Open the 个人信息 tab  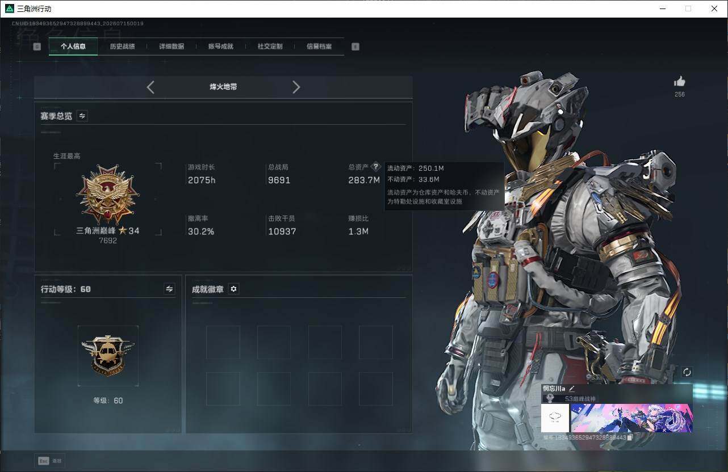tap(73, 47)
